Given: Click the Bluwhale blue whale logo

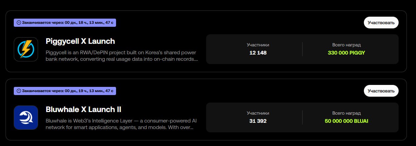Looking at the screenshot, I should coord(26,118).
